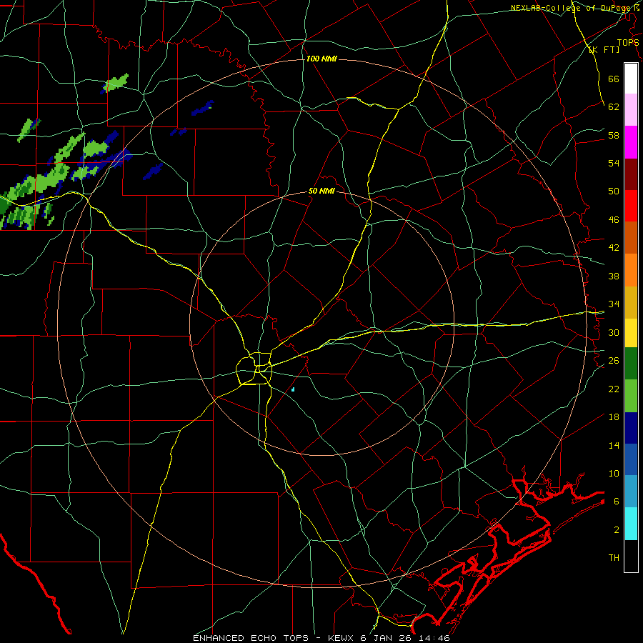Click the yellow highway loop around the city
Viewport: 643px width, 643px height.
[254, 368]
